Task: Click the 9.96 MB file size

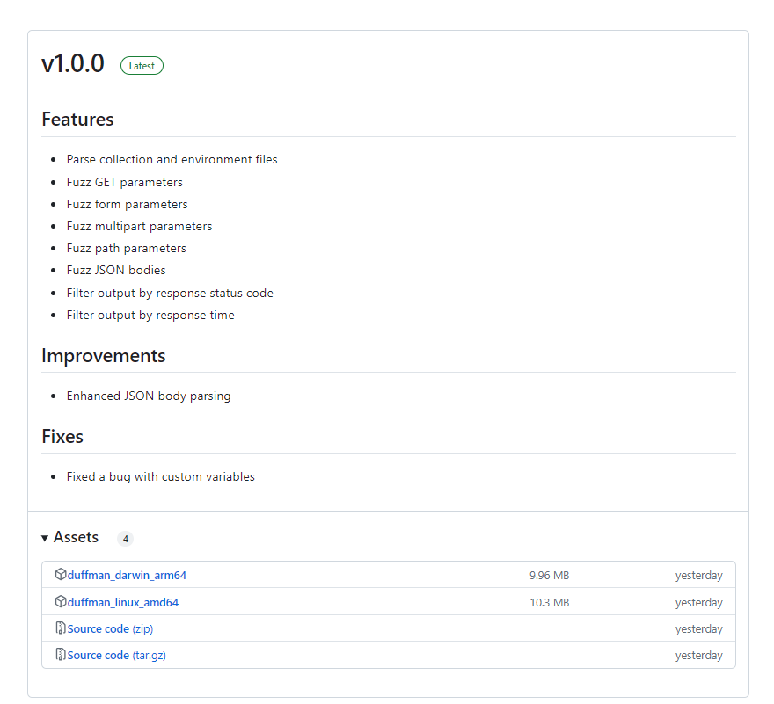Action: pyautogui.click(x=549, y=576)
